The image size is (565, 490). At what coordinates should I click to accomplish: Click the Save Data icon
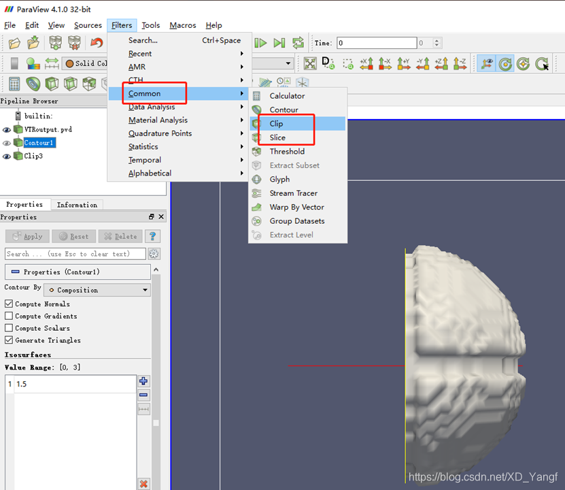[33, 43]
